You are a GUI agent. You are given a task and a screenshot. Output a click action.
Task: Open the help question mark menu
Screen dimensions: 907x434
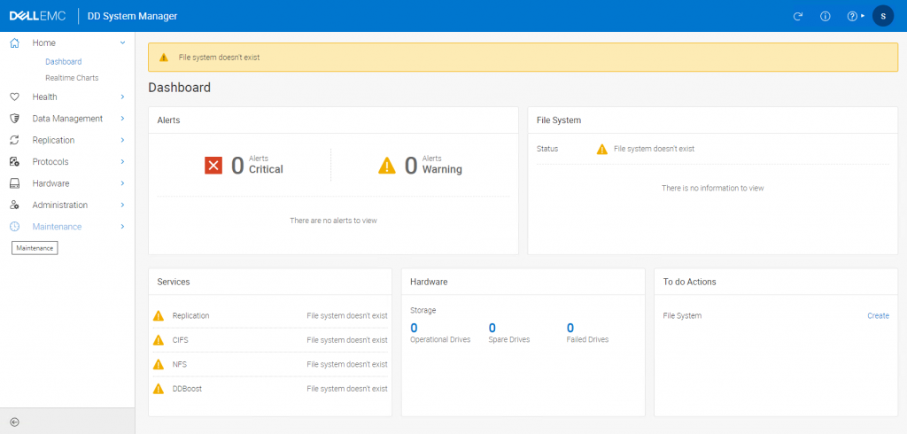[x=853, y=16]
